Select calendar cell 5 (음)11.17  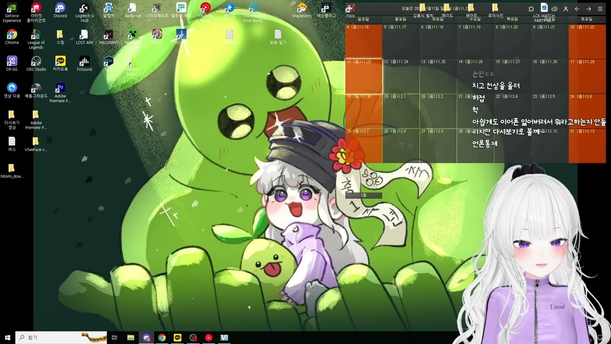401,41
